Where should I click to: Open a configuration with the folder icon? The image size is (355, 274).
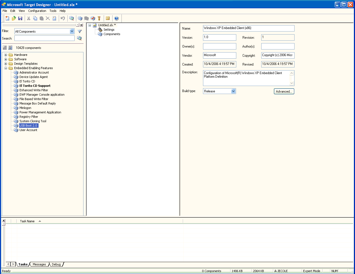pos(14,18)
